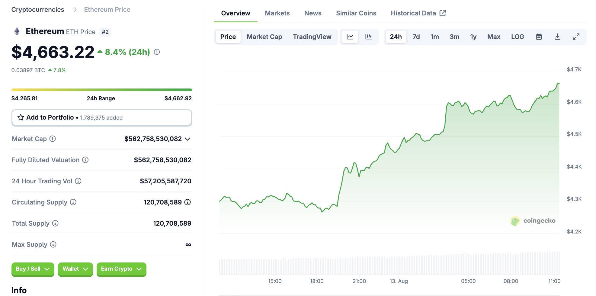Click the Fully Diluted Valuation info icon

85,160
